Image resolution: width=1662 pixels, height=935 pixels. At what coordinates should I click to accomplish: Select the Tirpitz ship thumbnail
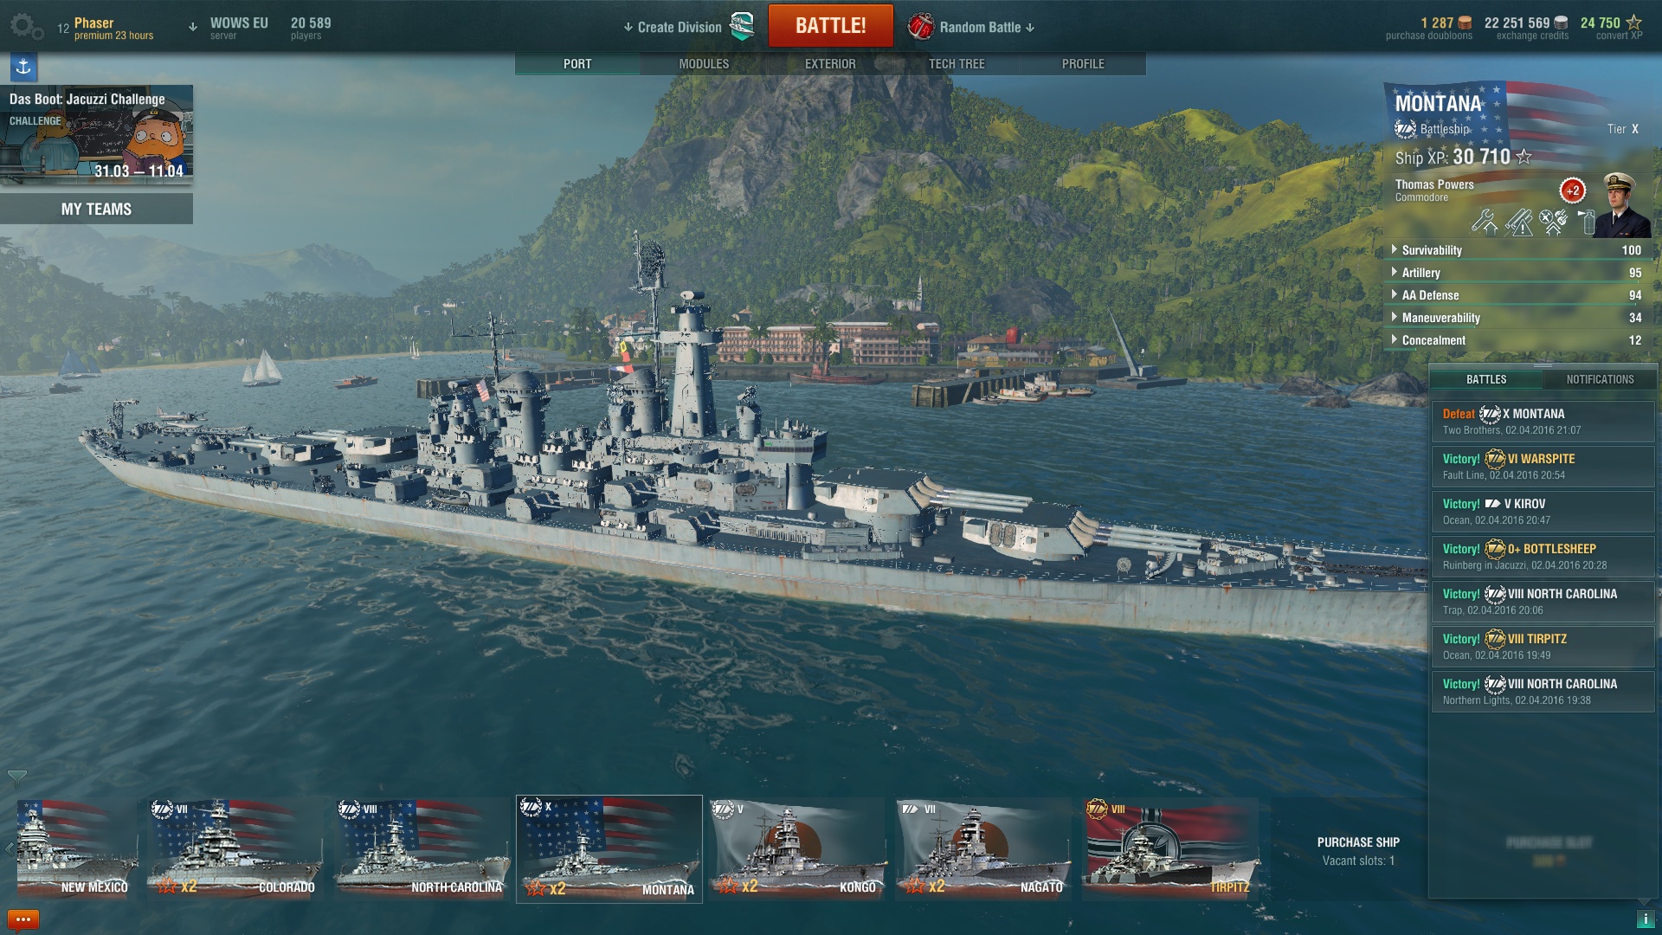click(x=1170, y=849)
